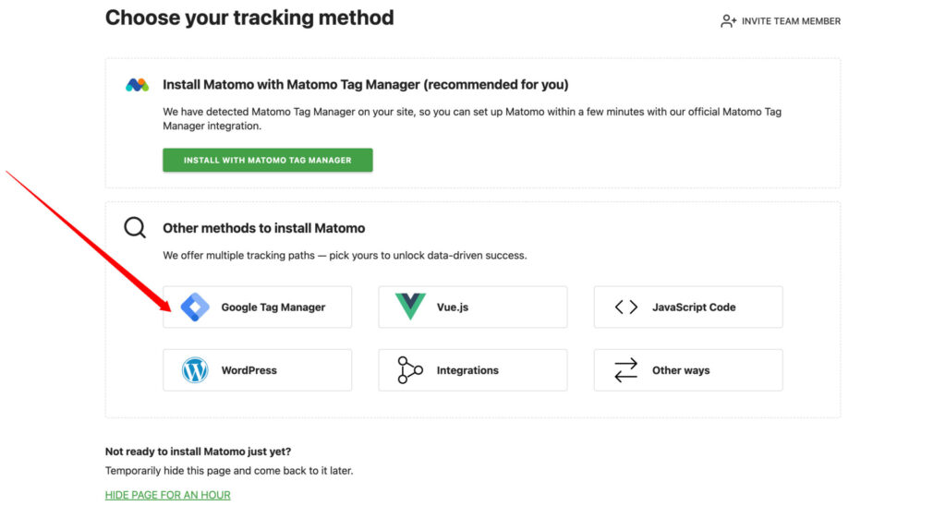Pick the JavaScript Code label text

click(x=694, y=307)
